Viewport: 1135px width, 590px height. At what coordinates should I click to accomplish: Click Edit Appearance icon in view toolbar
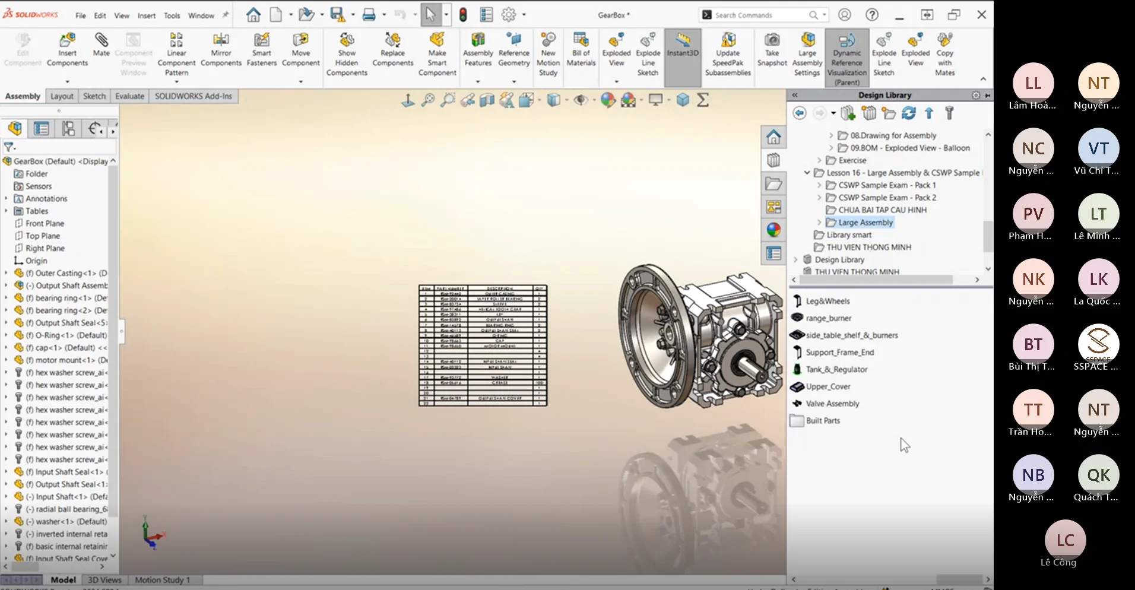pos(608,100)
